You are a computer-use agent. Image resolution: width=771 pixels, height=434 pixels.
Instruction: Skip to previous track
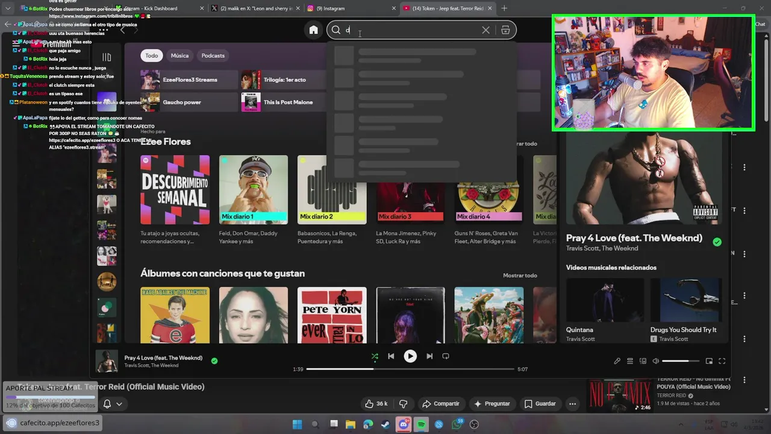pos(391,356)
